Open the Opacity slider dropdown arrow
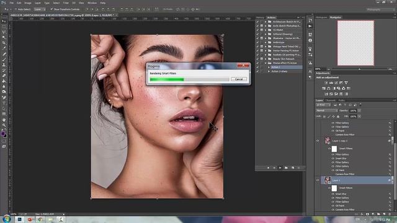Screen dimensions: 397x223 point(359,110)
